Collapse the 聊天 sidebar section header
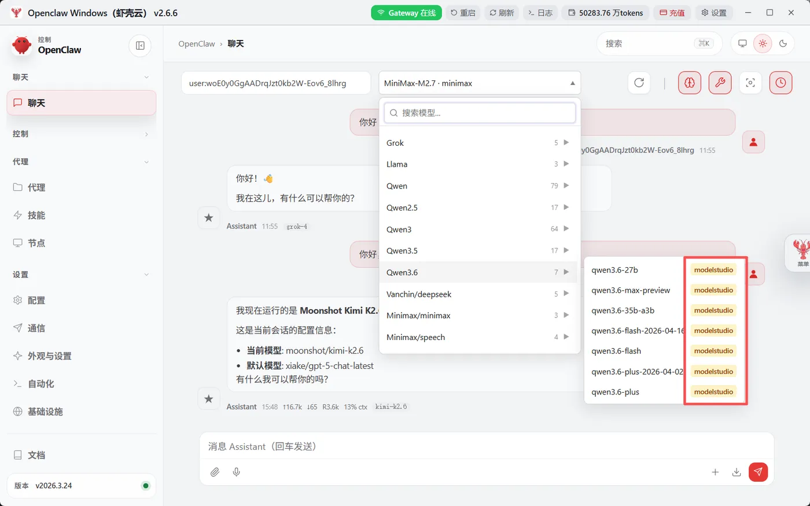 point(82,77)
